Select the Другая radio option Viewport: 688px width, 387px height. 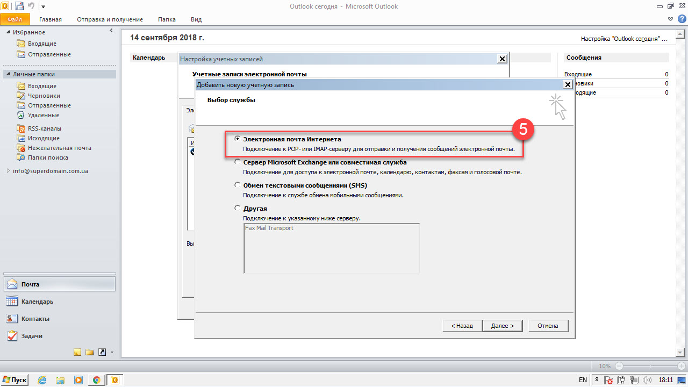click(x=238, y=208)
